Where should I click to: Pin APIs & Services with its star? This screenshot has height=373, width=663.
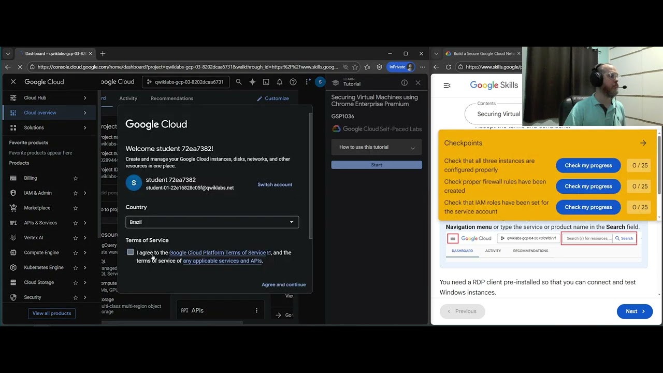76,223
